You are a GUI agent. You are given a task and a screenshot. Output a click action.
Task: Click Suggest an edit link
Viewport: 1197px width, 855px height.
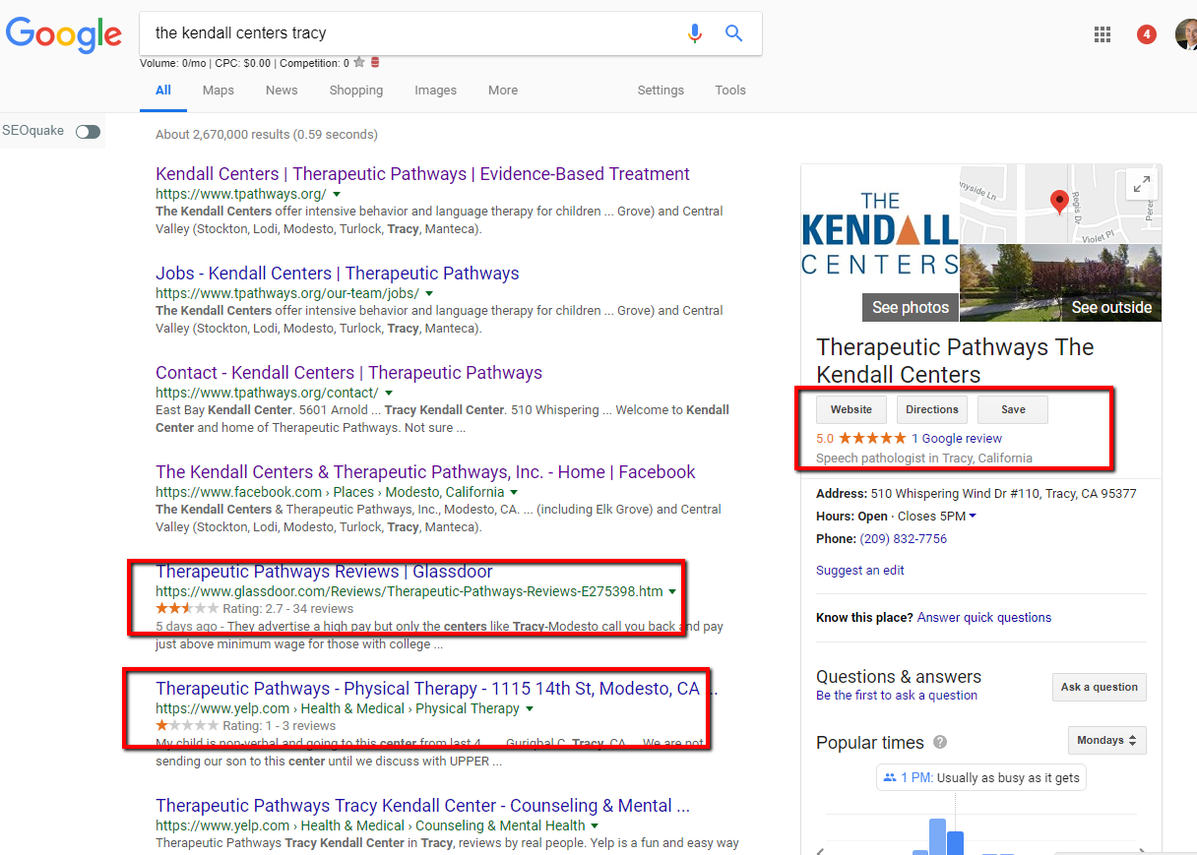click(860, 571)
